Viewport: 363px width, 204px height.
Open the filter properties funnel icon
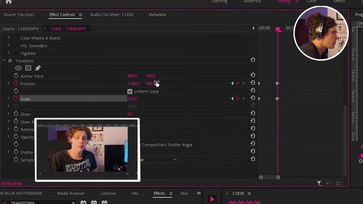click(319, 184)
